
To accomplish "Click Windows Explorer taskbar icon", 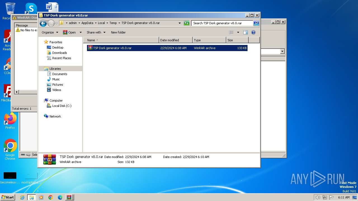I will click(x=32, y=197).
